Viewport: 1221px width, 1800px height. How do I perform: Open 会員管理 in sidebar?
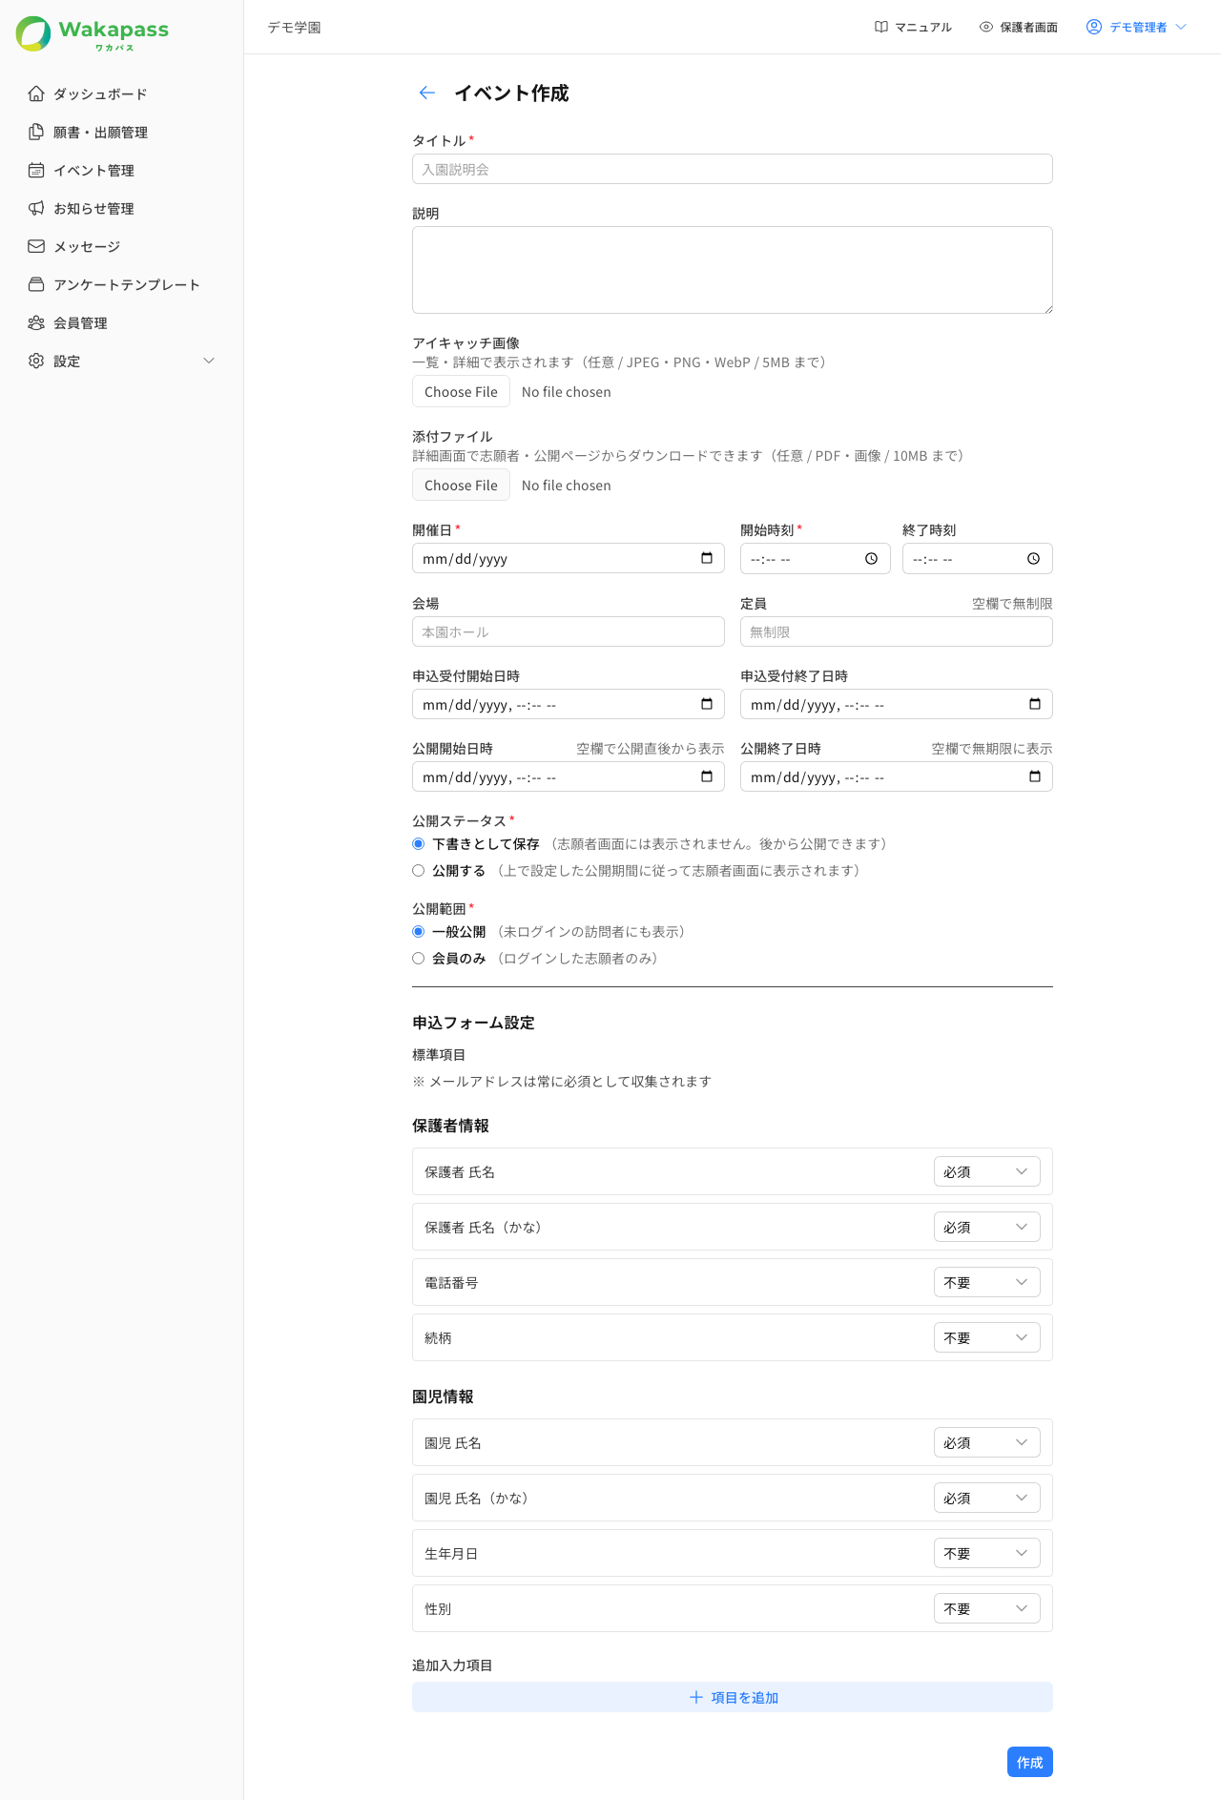121,322
